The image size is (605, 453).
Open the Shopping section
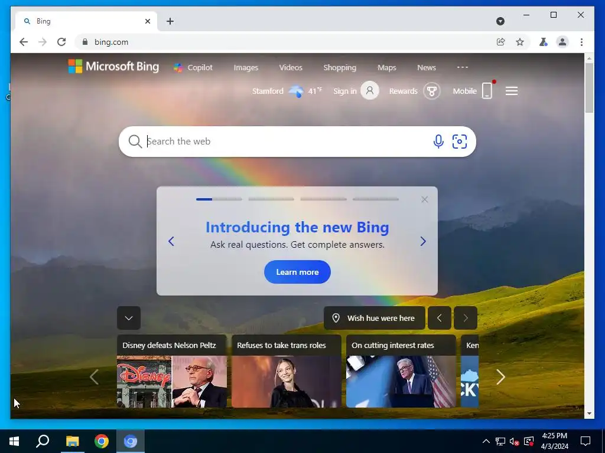pos(340,67)
